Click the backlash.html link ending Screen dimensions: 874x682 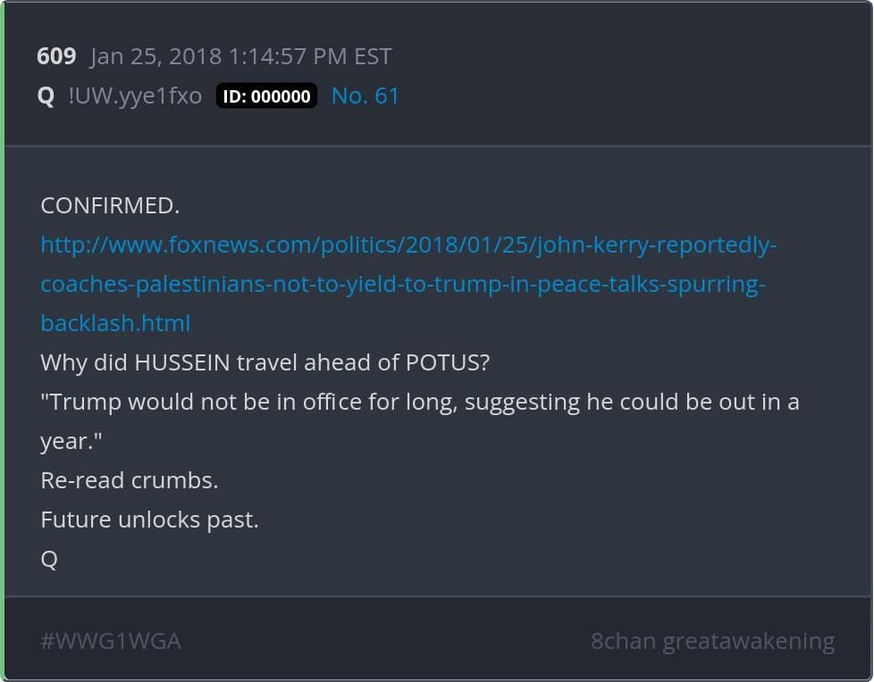click(115, 323)
